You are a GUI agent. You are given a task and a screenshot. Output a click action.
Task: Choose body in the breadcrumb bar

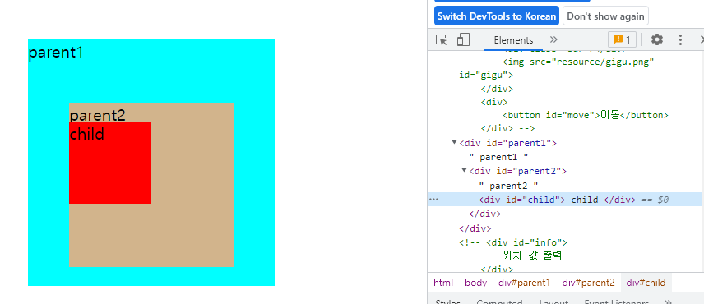[x=475, y=283]
